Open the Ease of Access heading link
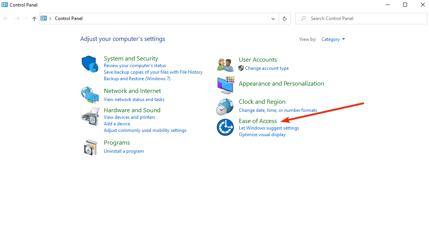The width and height of the screenshot is (429, 226). [258, 121]
